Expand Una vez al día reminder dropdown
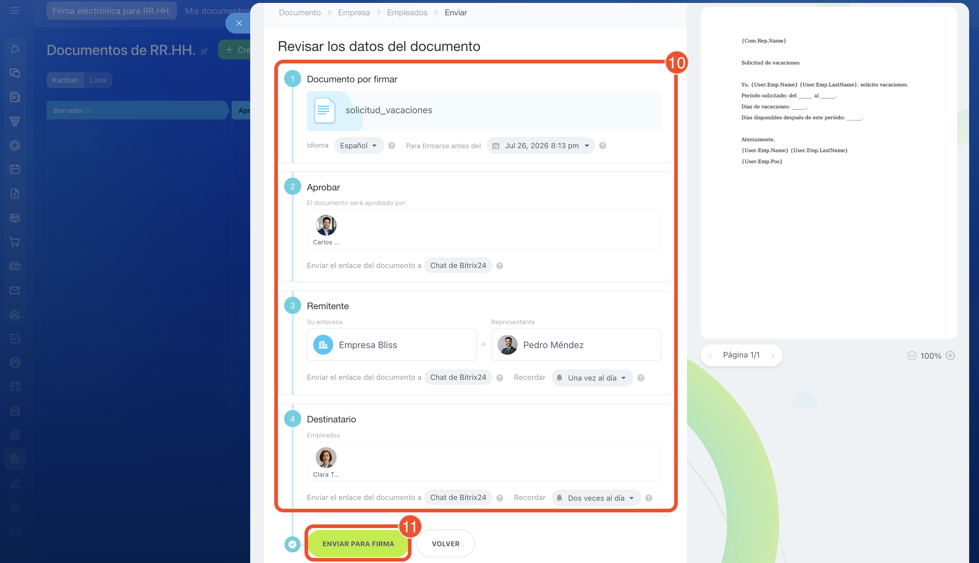The height and width of the screenshot is (563, 979). click(591, 378)
